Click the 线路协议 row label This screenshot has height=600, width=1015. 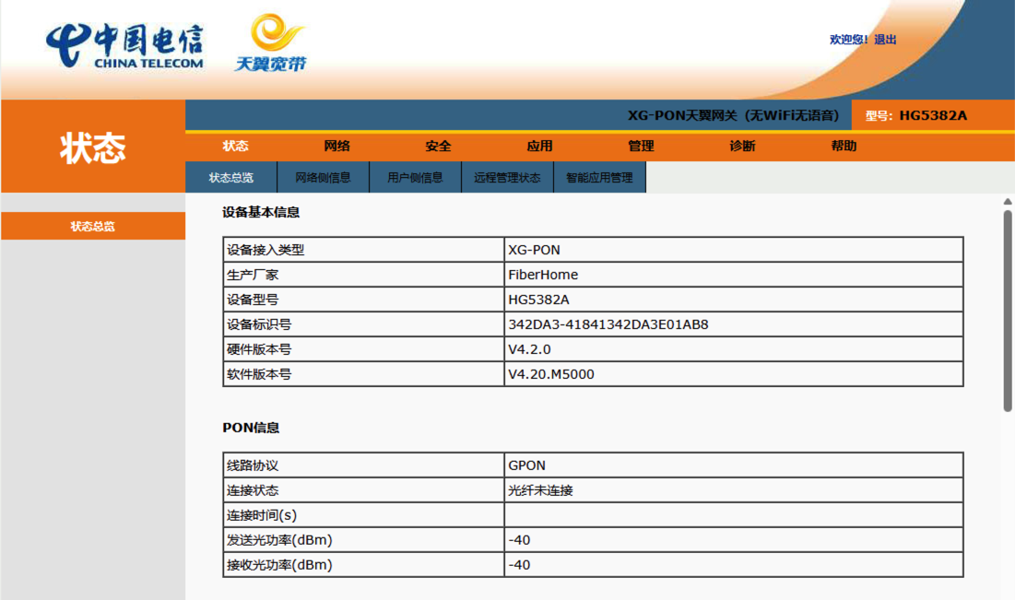coord(253,465)
